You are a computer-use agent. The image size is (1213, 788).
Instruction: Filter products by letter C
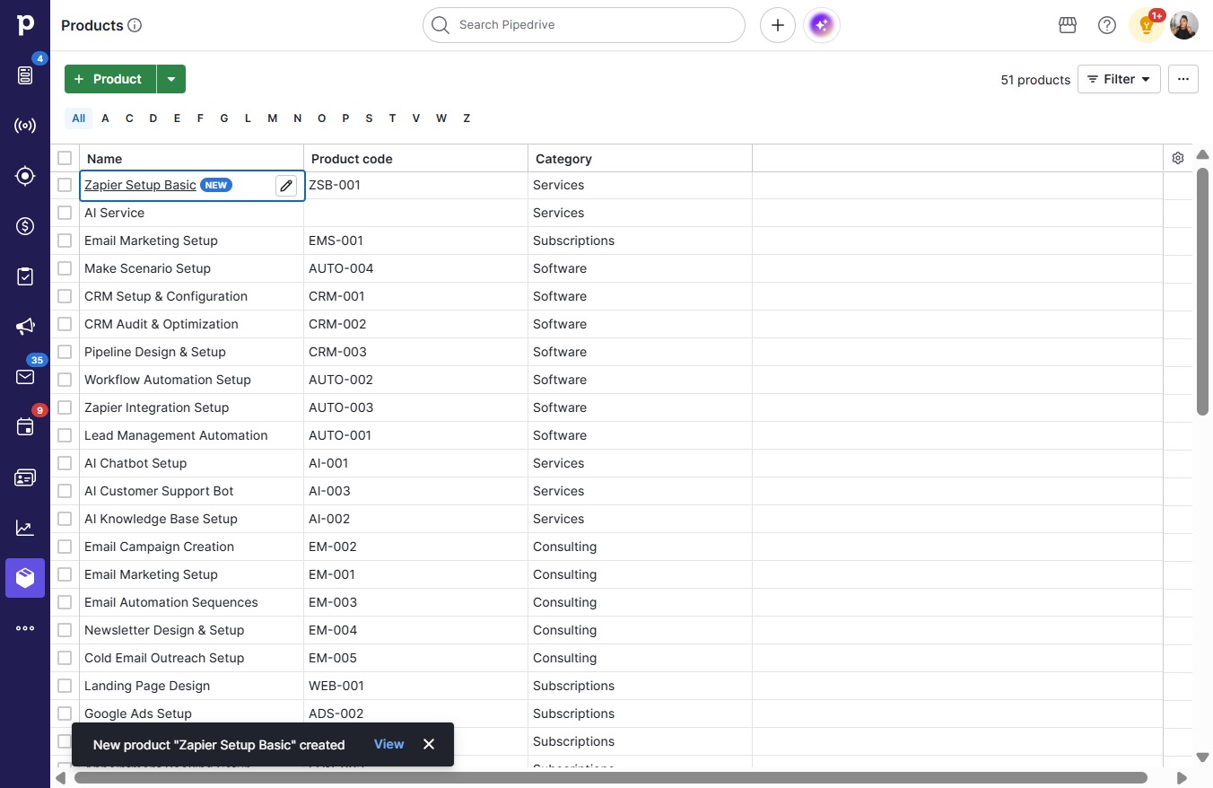coord(129,118)
